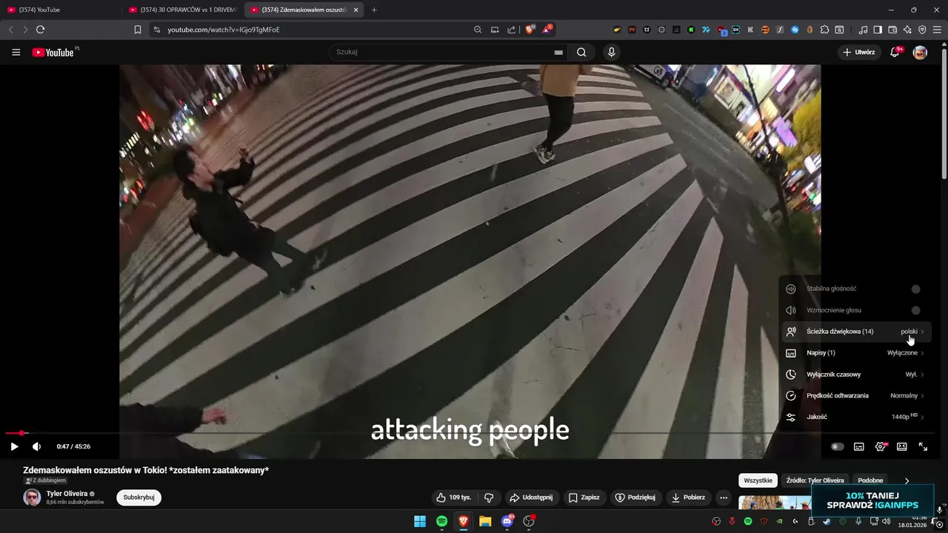Select the Podobne filter chip
The height and width of the screenshot is (533, 948).
870,480
